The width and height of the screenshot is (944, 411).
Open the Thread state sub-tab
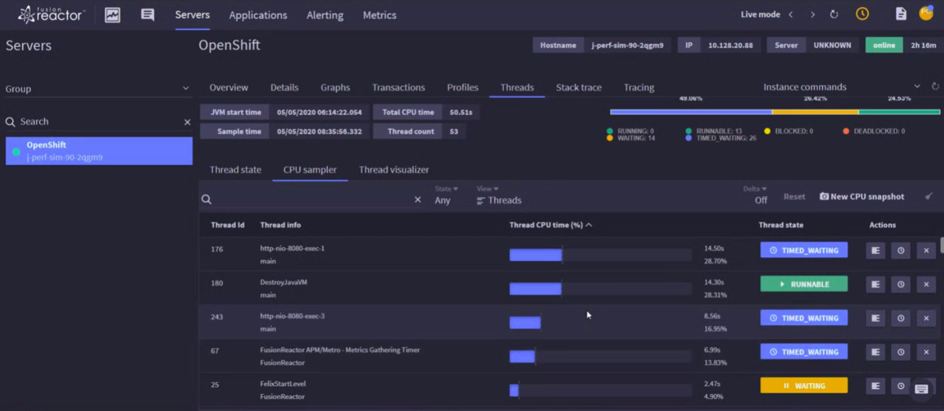point(236,170)
